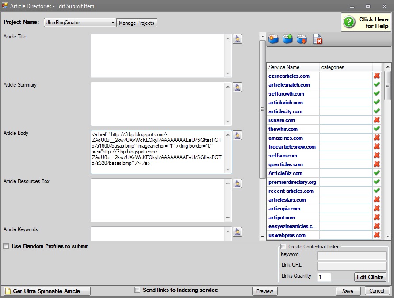Image resolution: width=394 pixels, height=298 pixels.
Task: Focus the Links Quantity field
Action: click(324, 277)
